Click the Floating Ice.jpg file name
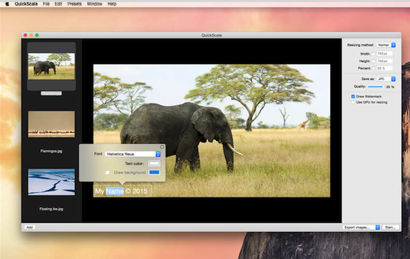410x259 pixels. point(51,209)
